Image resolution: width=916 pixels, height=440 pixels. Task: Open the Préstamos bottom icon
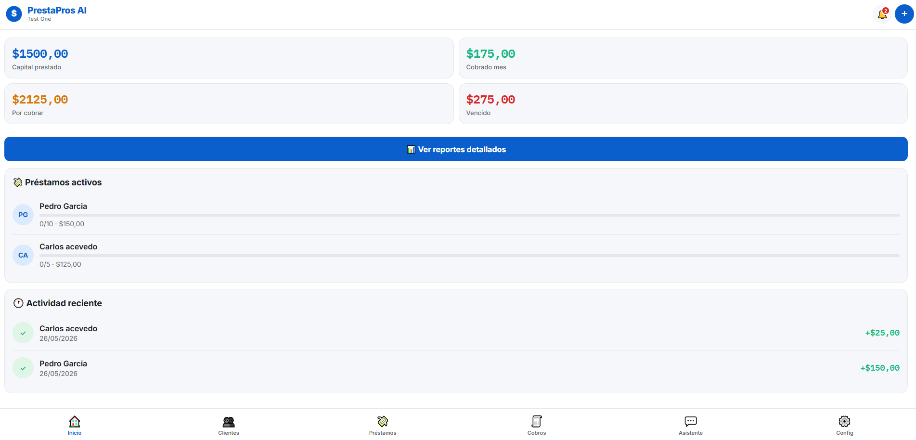[383, 422]
